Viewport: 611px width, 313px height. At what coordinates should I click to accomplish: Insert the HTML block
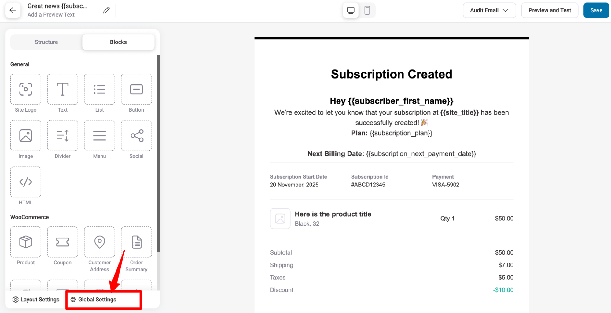(x=25, y=182)
